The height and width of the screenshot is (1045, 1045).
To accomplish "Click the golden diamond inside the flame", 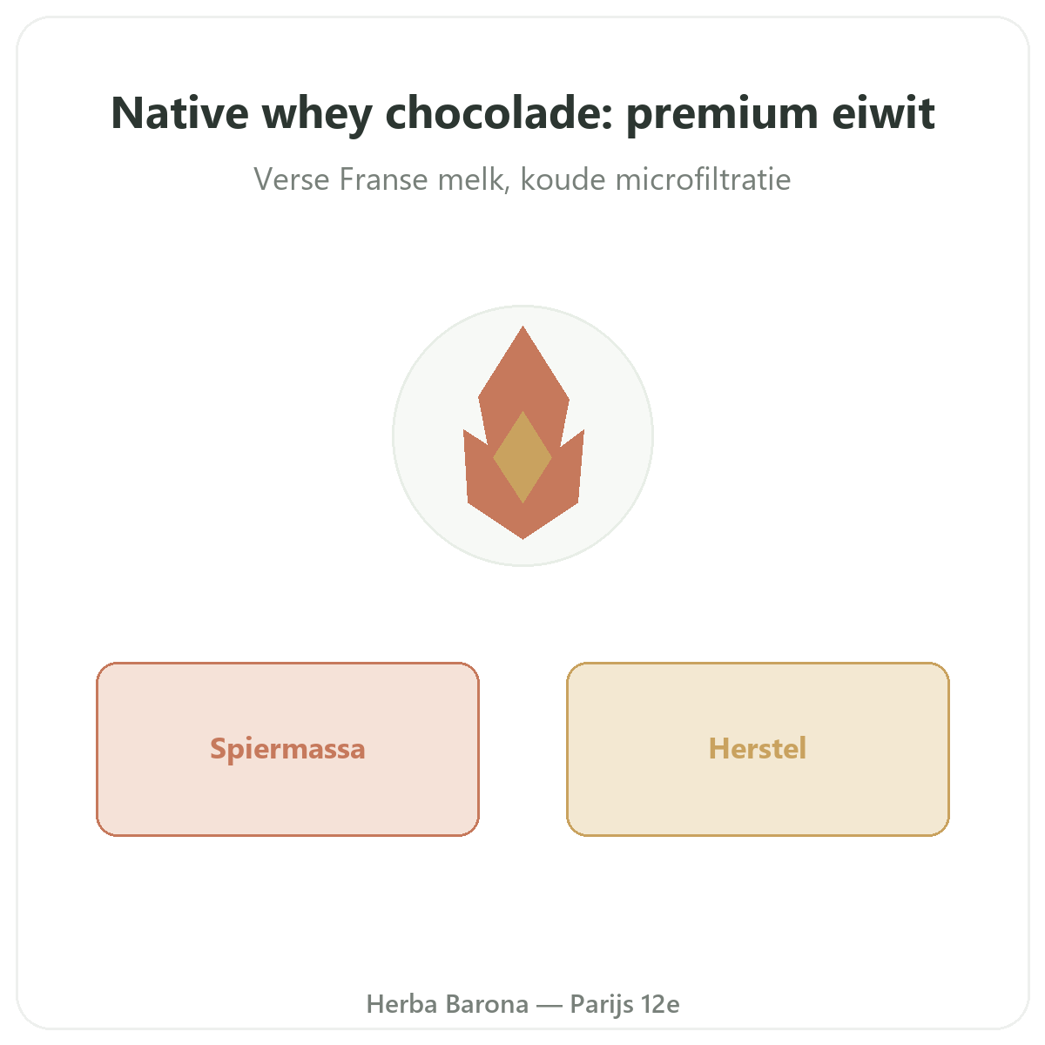I will coord(522,457).
